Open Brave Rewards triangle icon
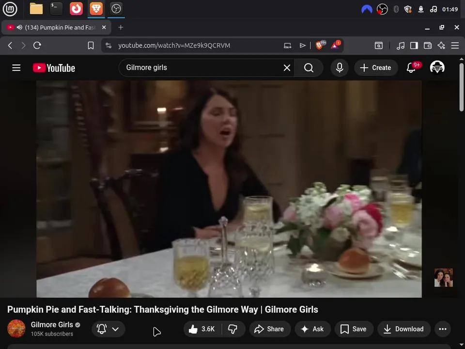The height and width of the screenshot is (349, 465). (335, 45)
